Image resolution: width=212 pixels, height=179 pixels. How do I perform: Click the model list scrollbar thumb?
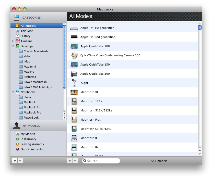[200, 28]
